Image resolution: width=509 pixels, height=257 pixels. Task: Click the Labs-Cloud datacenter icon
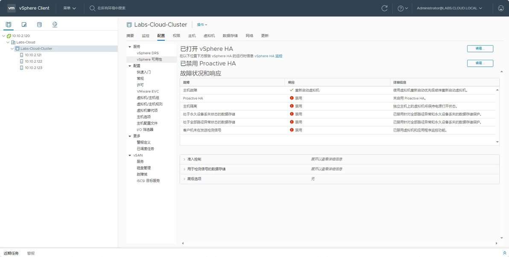[x=13, y=42]
